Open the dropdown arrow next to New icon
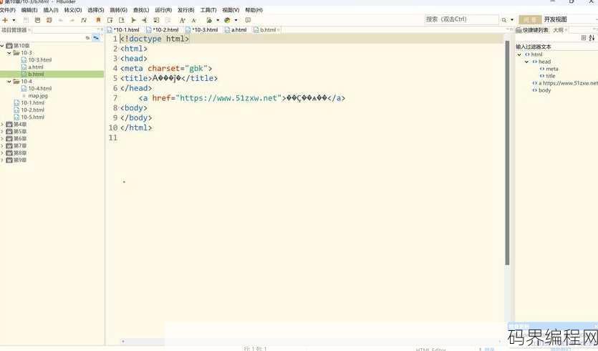The image size is (598, 351). pos(14,20)
